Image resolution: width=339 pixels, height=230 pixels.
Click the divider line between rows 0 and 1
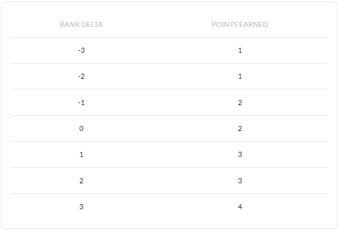pos(169,141)
